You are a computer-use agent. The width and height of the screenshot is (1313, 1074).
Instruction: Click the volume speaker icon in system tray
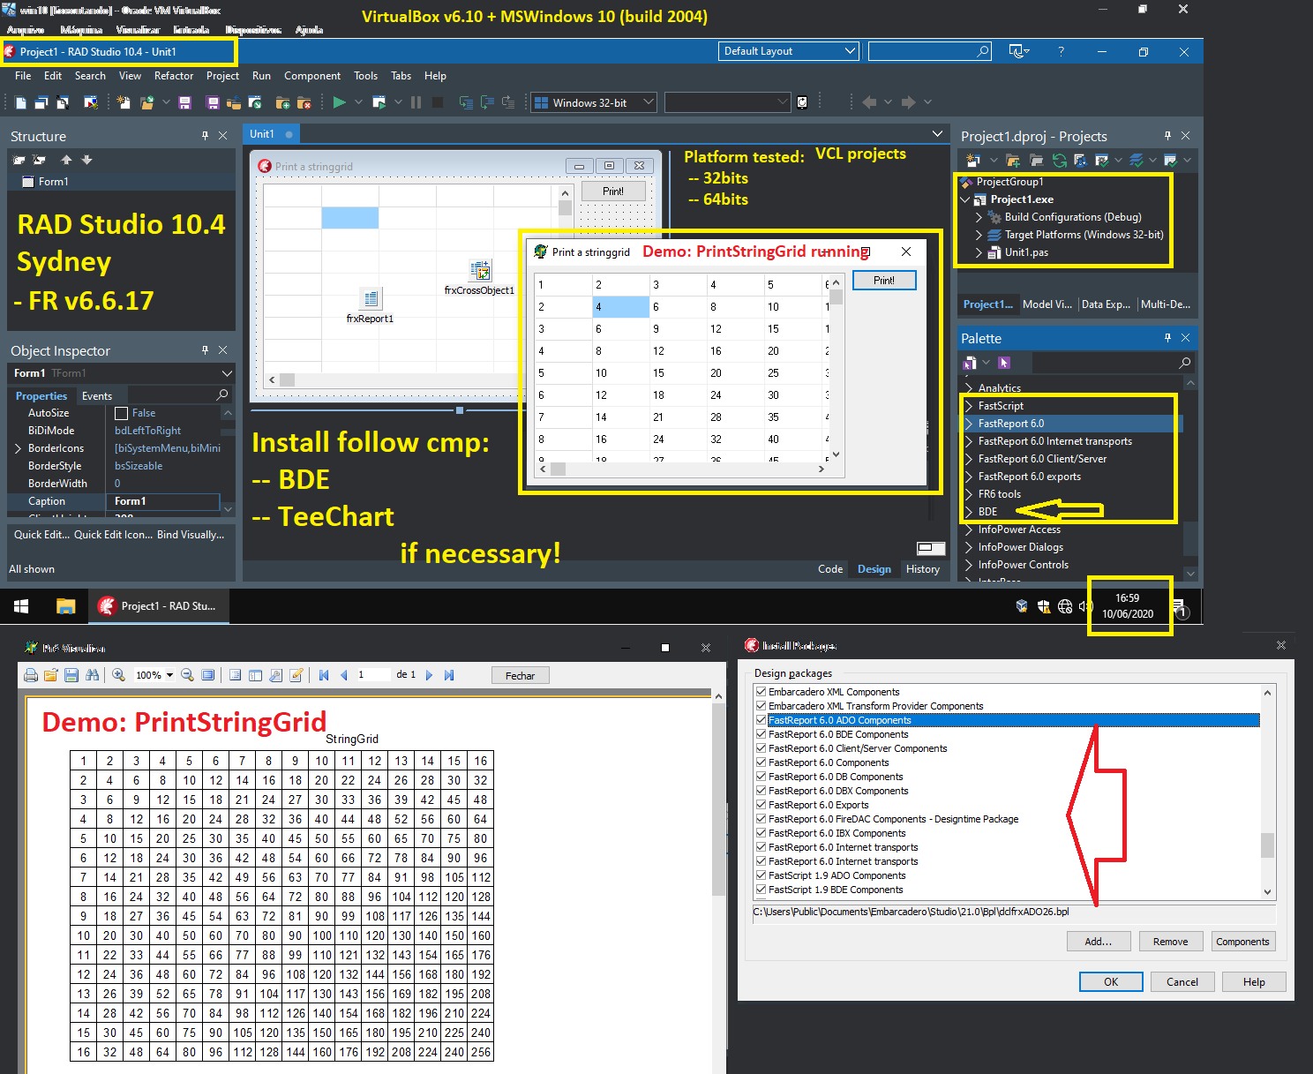tap(1085, 606)
